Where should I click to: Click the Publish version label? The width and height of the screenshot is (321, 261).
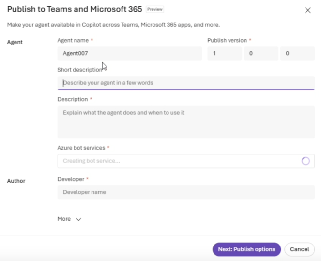coord(227,40)
